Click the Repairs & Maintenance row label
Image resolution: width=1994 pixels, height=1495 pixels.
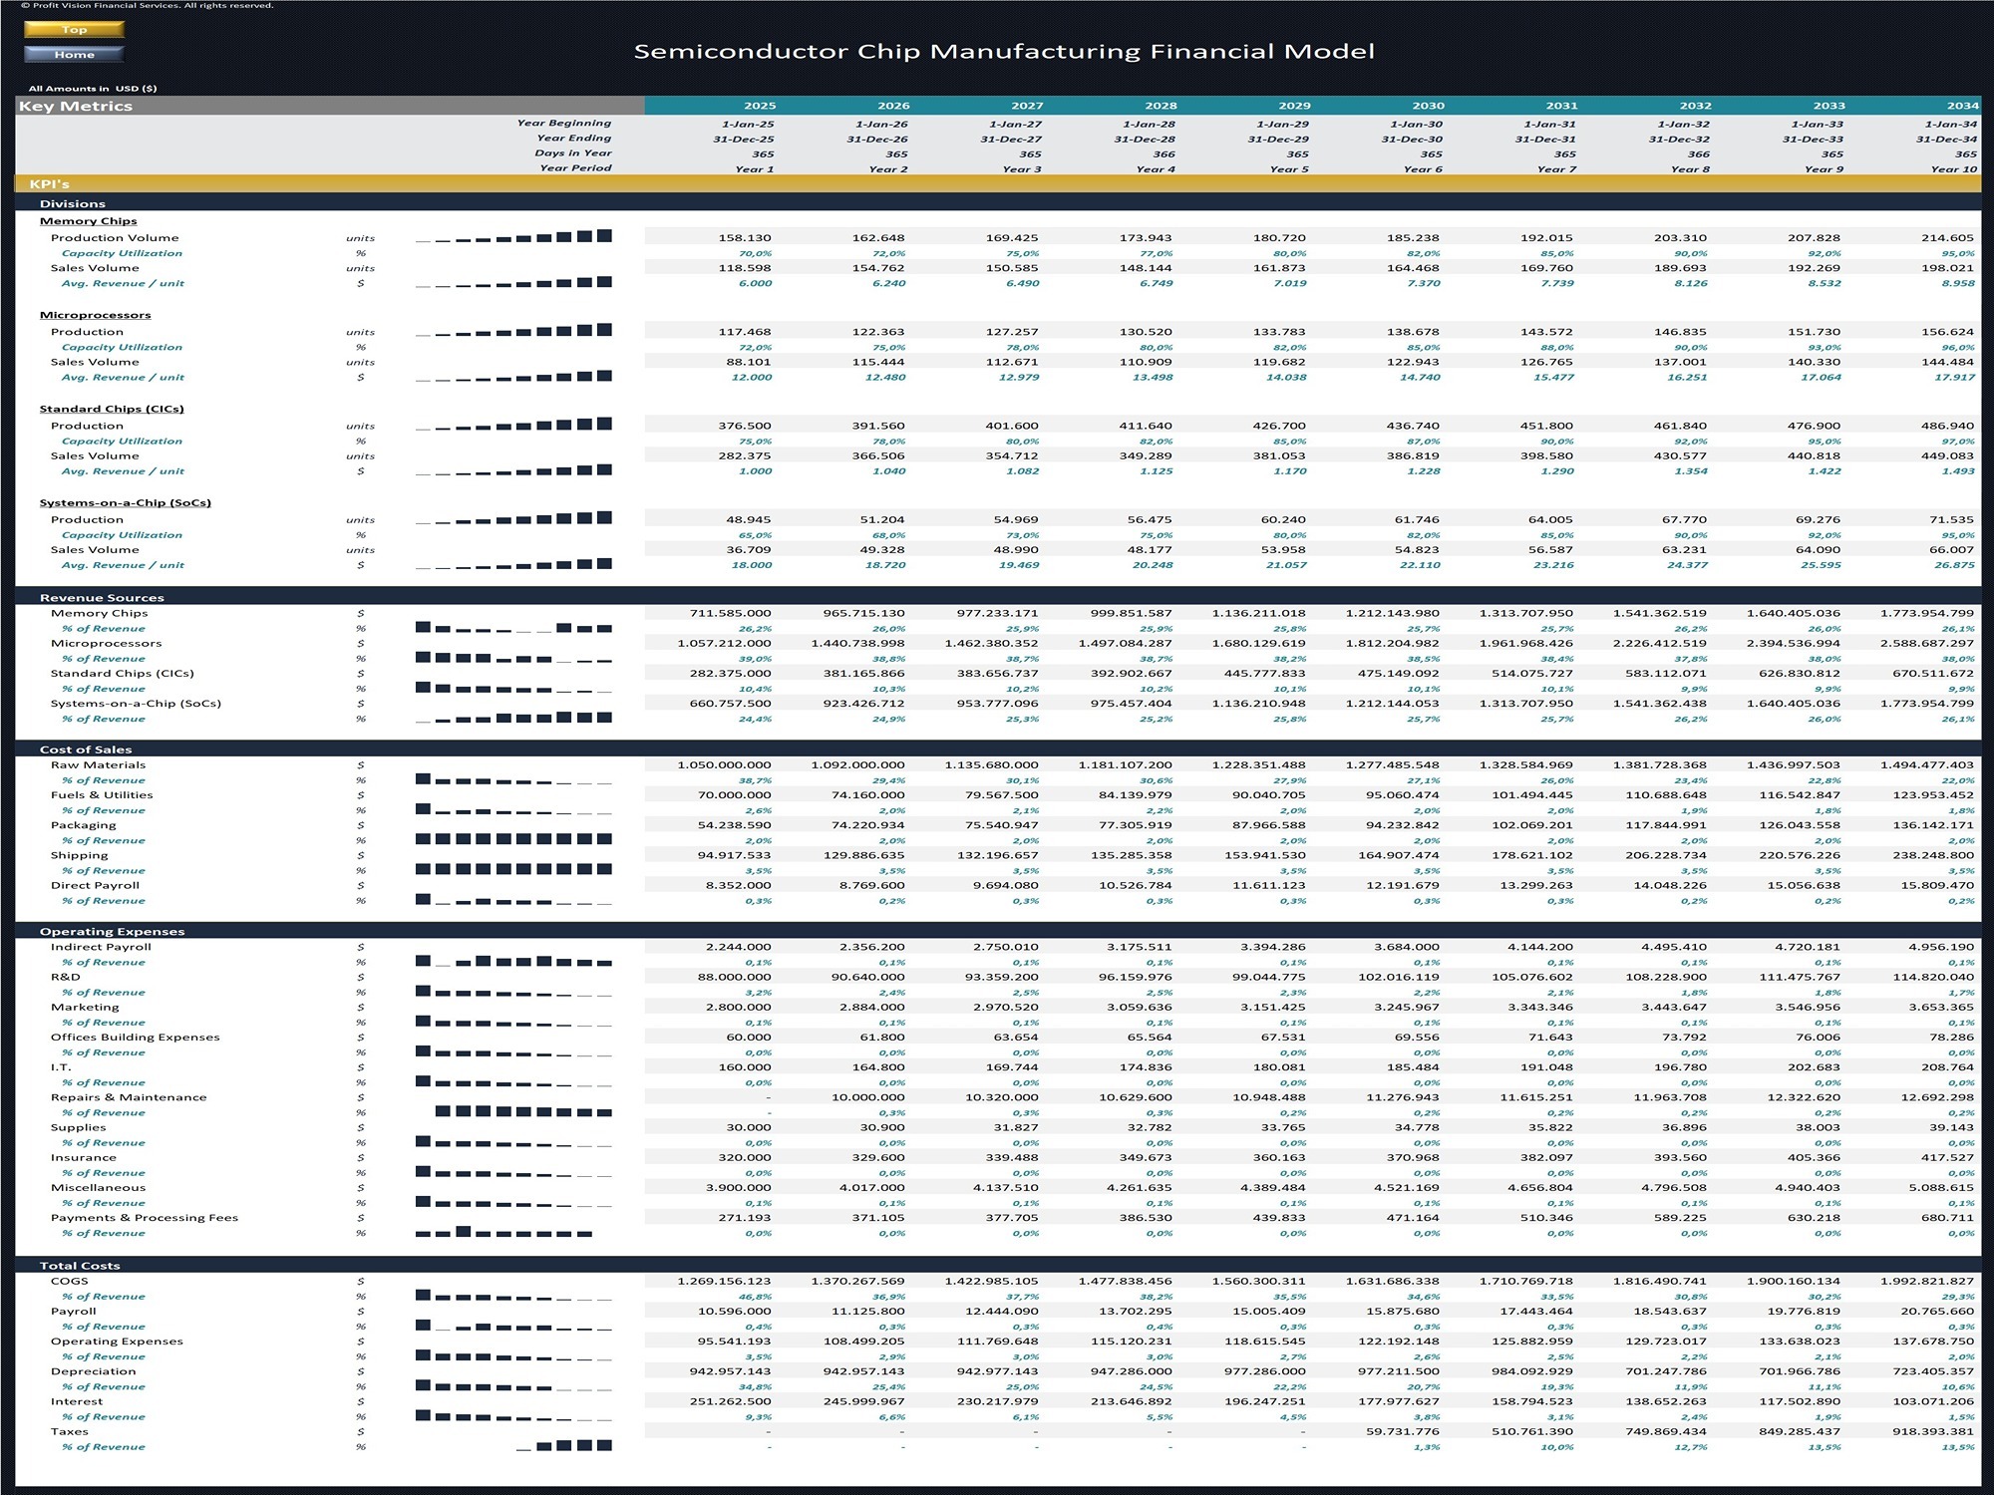[x=129, y=1097]
